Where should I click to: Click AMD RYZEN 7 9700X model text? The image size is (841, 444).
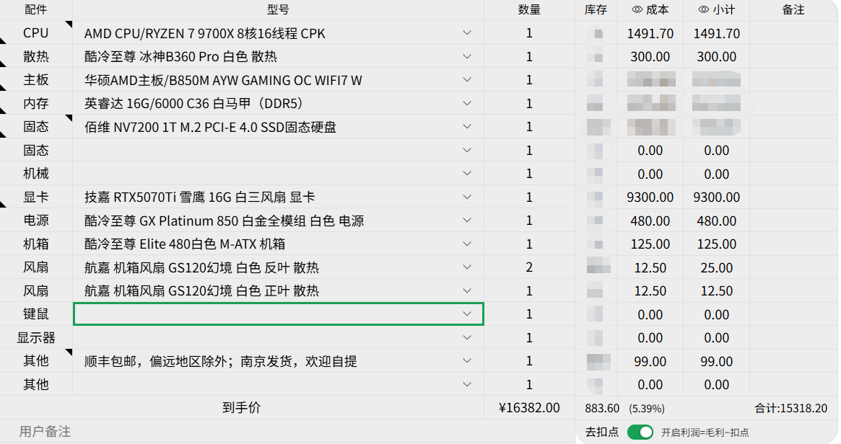click(x=205, y=34)
